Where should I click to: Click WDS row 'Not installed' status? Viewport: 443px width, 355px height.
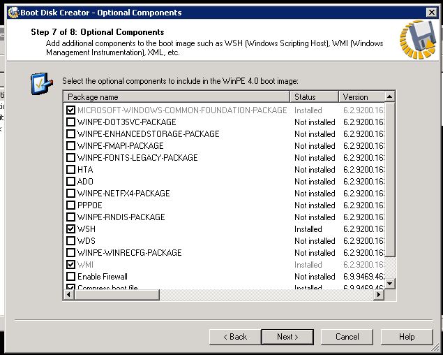coord(315,241)
